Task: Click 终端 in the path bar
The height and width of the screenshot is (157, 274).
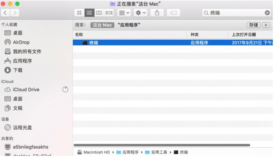Action: 181,152
